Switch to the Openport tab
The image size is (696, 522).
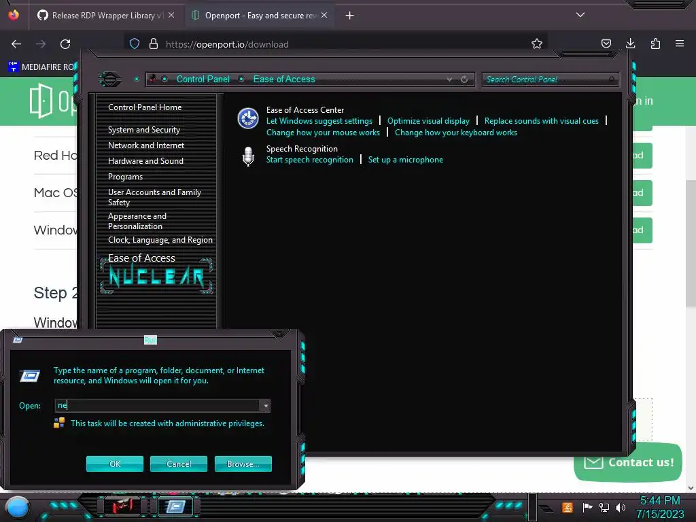(x=260, y=16)
